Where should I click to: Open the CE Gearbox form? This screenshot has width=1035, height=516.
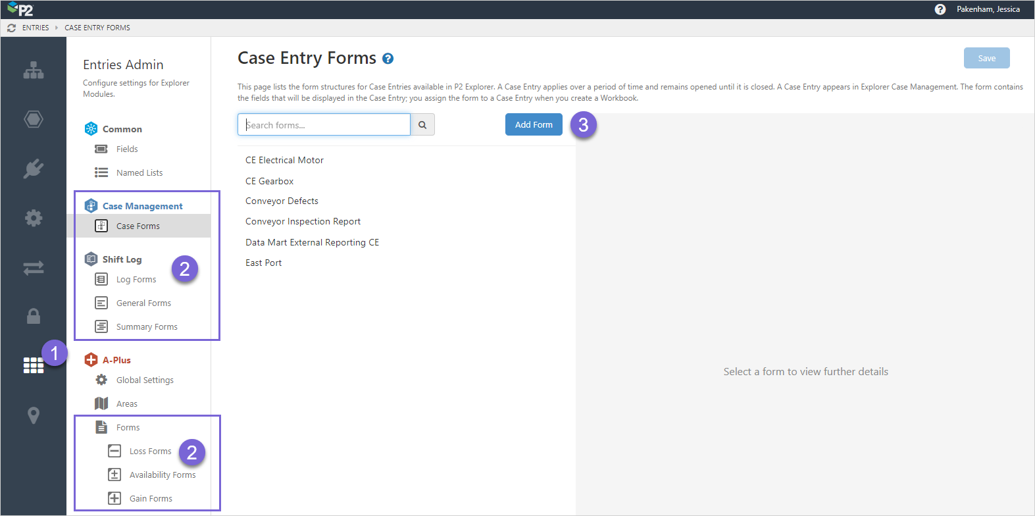coord(269,181)
